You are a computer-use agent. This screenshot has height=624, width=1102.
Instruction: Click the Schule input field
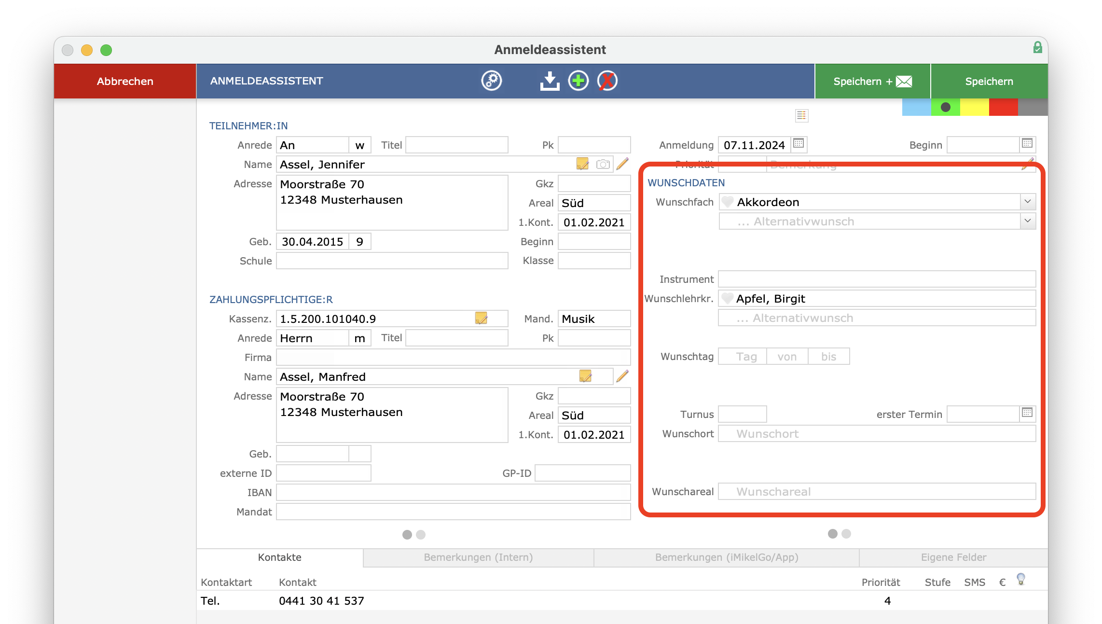coord(392,261)
